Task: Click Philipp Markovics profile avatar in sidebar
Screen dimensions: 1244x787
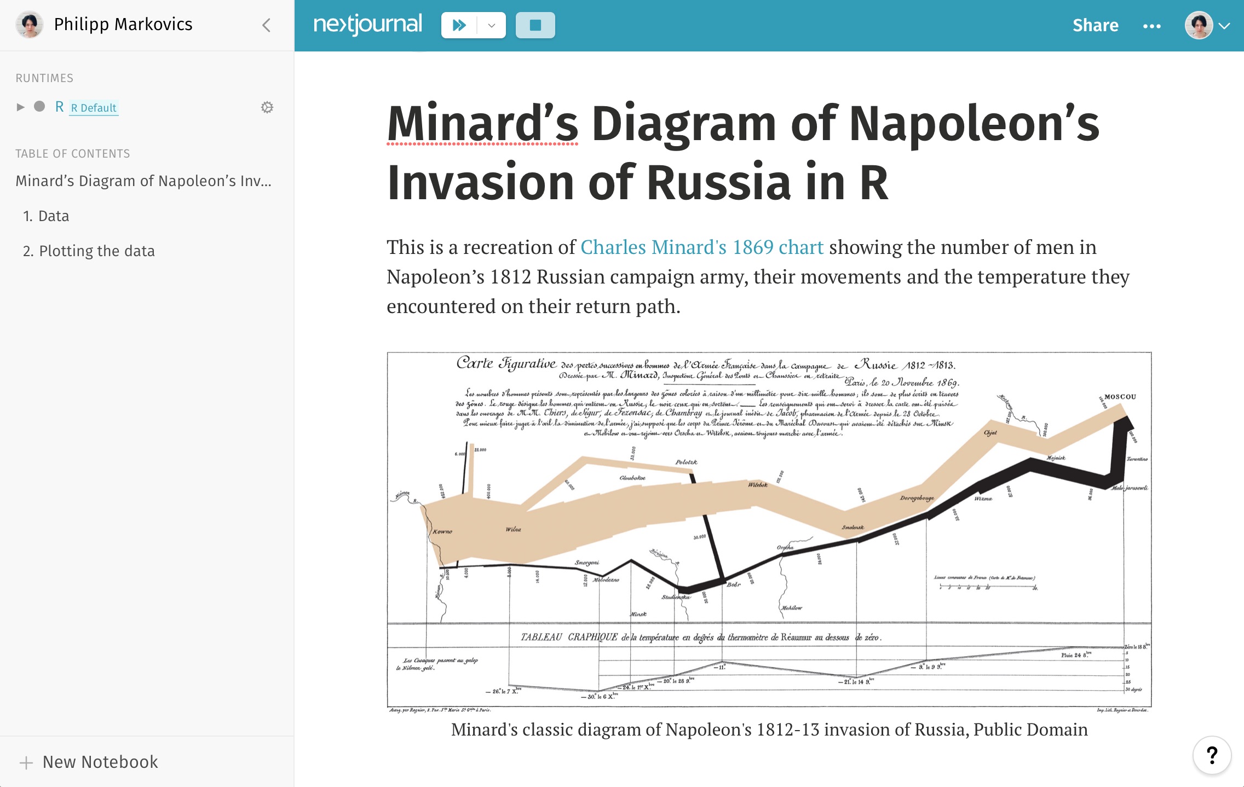Action: [x=30, y=25]
